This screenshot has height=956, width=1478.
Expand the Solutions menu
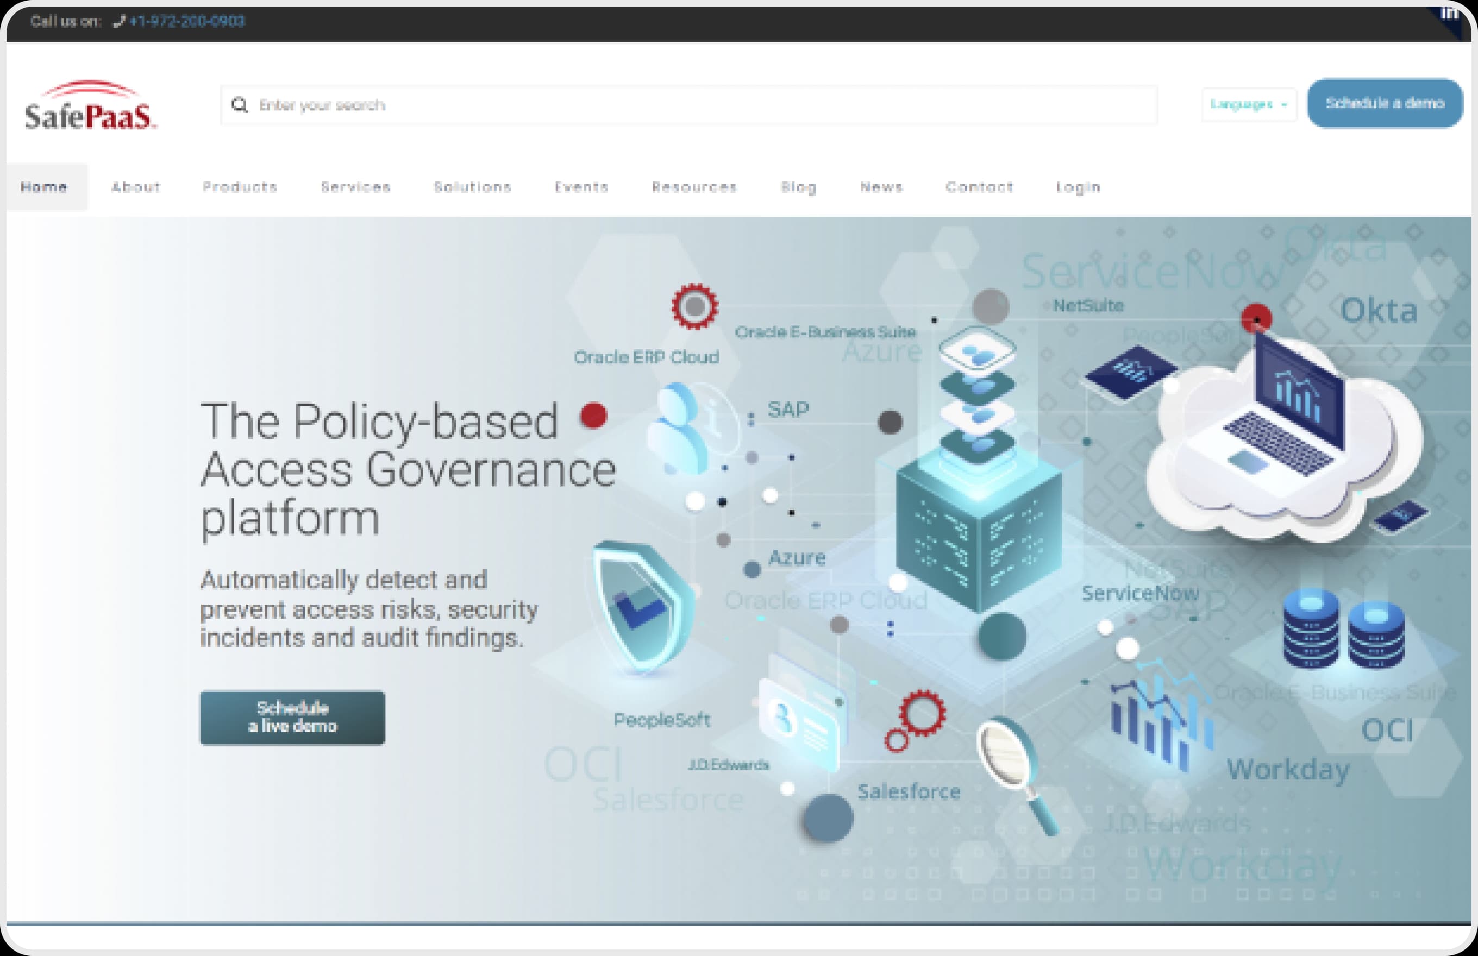(x=472, y=187)
